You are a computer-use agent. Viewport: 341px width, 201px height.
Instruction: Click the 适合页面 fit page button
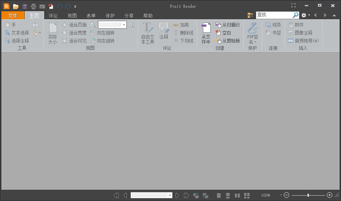(74, 25)
